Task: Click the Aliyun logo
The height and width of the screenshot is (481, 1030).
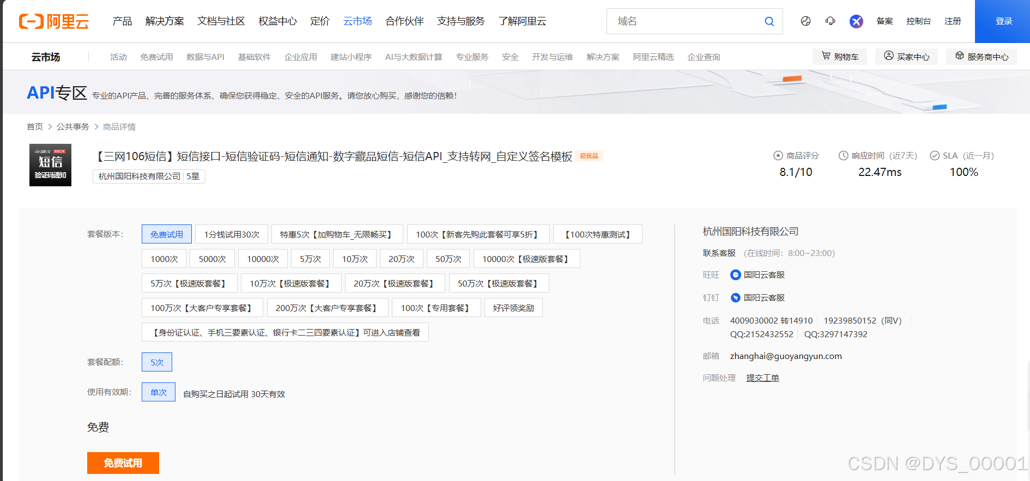Action: pyautogui.click(x=54, y=21)
